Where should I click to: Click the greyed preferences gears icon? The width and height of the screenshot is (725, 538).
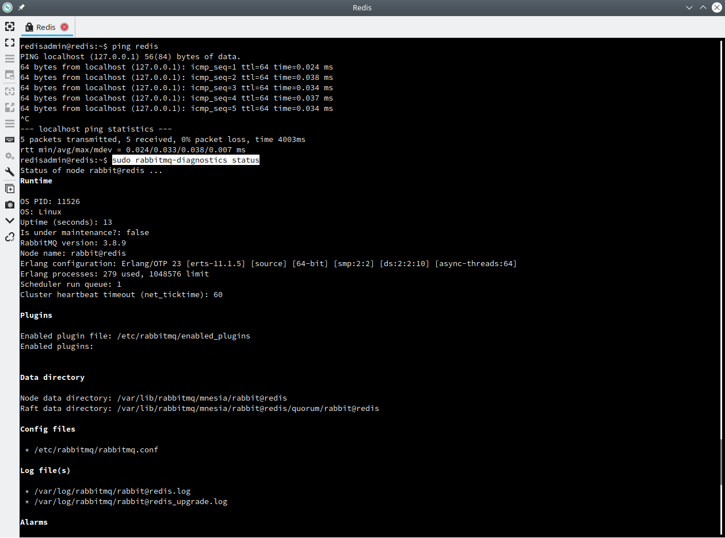pyautogui.click(x=10, y=156)
